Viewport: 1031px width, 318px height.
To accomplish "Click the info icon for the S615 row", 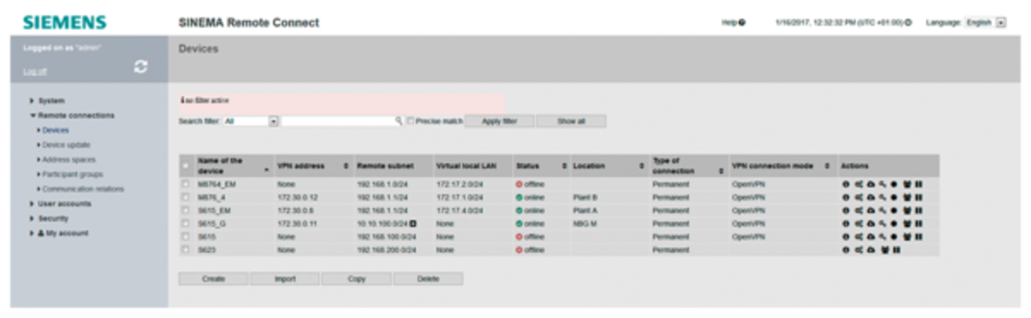I will pos(846,237).
